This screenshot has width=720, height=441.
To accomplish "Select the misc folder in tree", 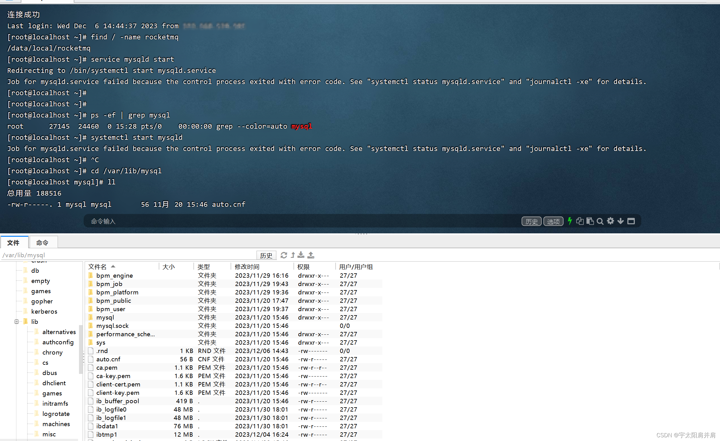I will (49, 434).
